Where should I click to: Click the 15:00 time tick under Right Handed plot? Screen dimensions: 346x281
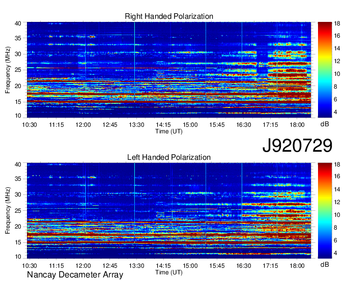coord(190,125)
